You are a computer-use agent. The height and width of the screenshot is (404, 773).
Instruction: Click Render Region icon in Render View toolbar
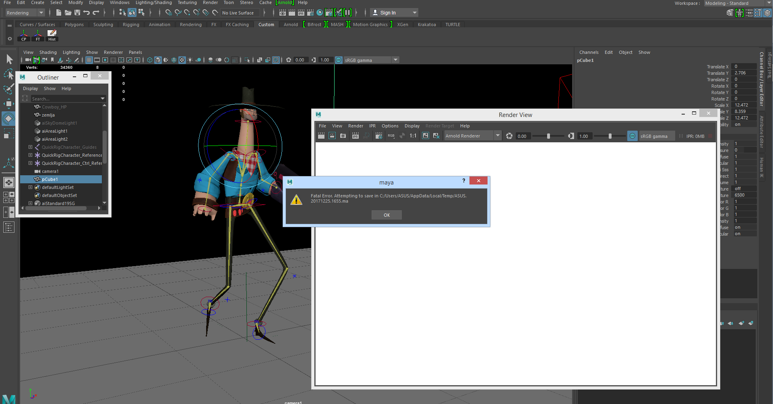click(332, 136)
